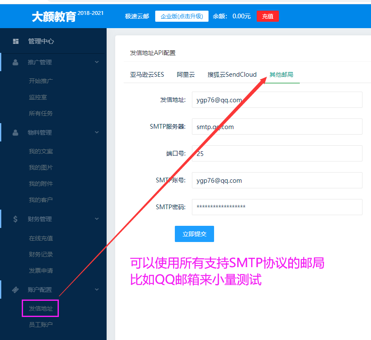Click the 企业版(点击升级) button
The height and width of the screenshot is (340, 371).
pos(182,16)
